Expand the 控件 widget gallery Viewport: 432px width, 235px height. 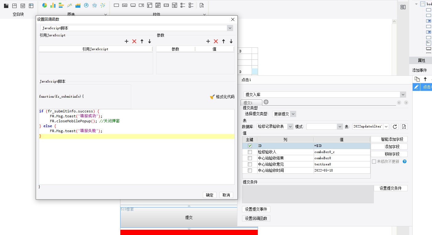tap(204, 14)
